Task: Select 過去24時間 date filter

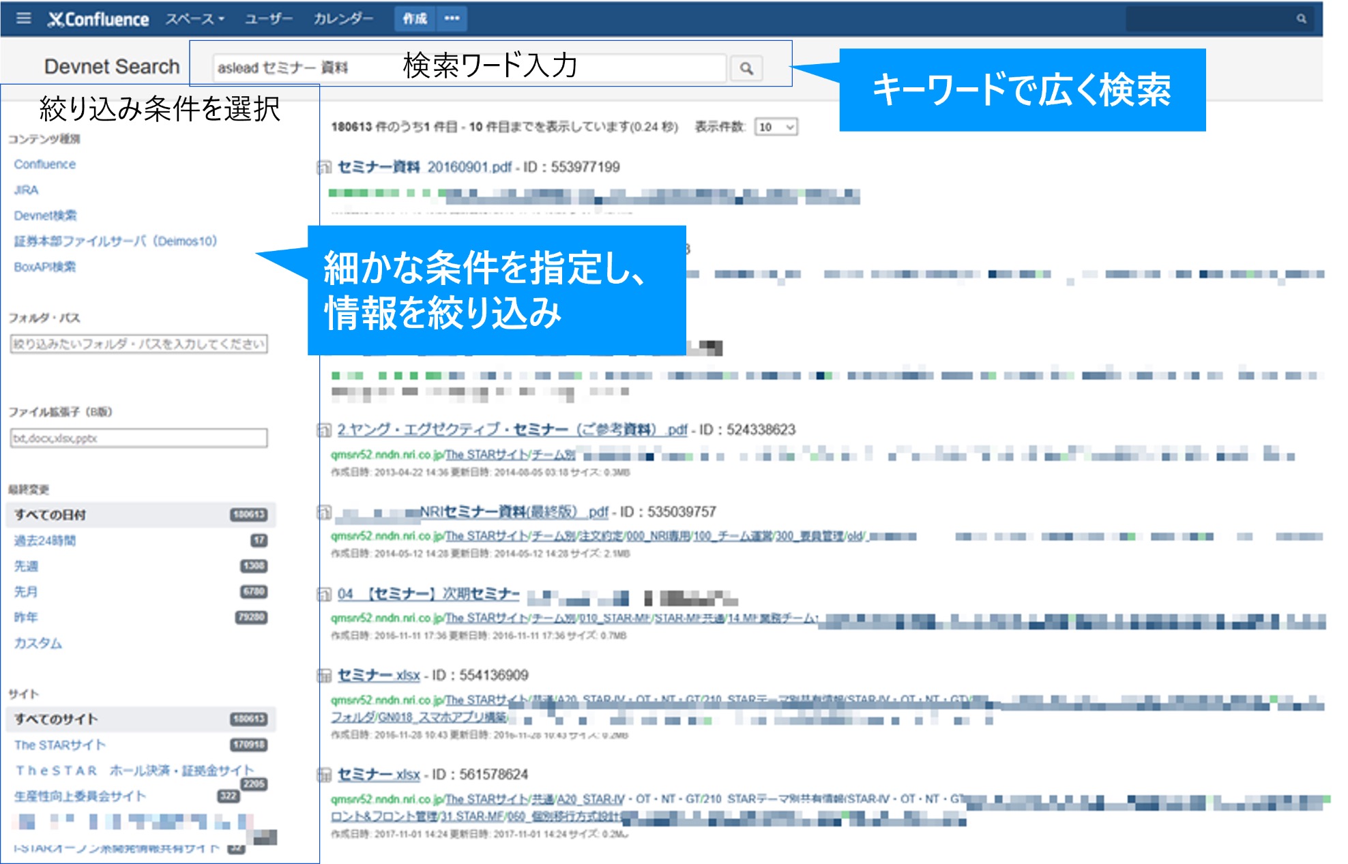Action: 45,541
